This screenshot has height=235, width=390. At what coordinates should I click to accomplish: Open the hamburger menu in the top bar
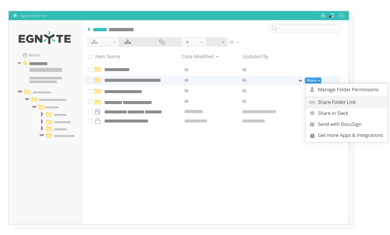click(x=323, y=16)
